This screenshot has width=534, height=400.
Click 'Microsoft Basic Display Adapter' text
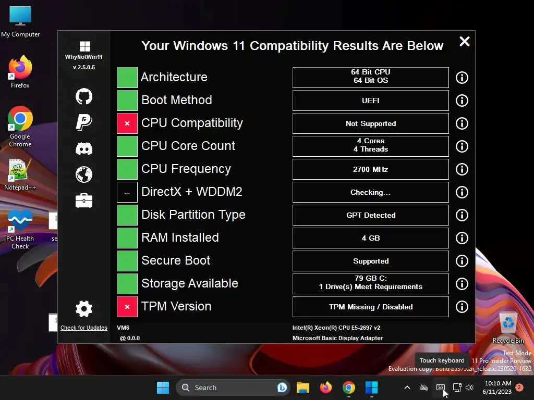[x=337, y=338]
